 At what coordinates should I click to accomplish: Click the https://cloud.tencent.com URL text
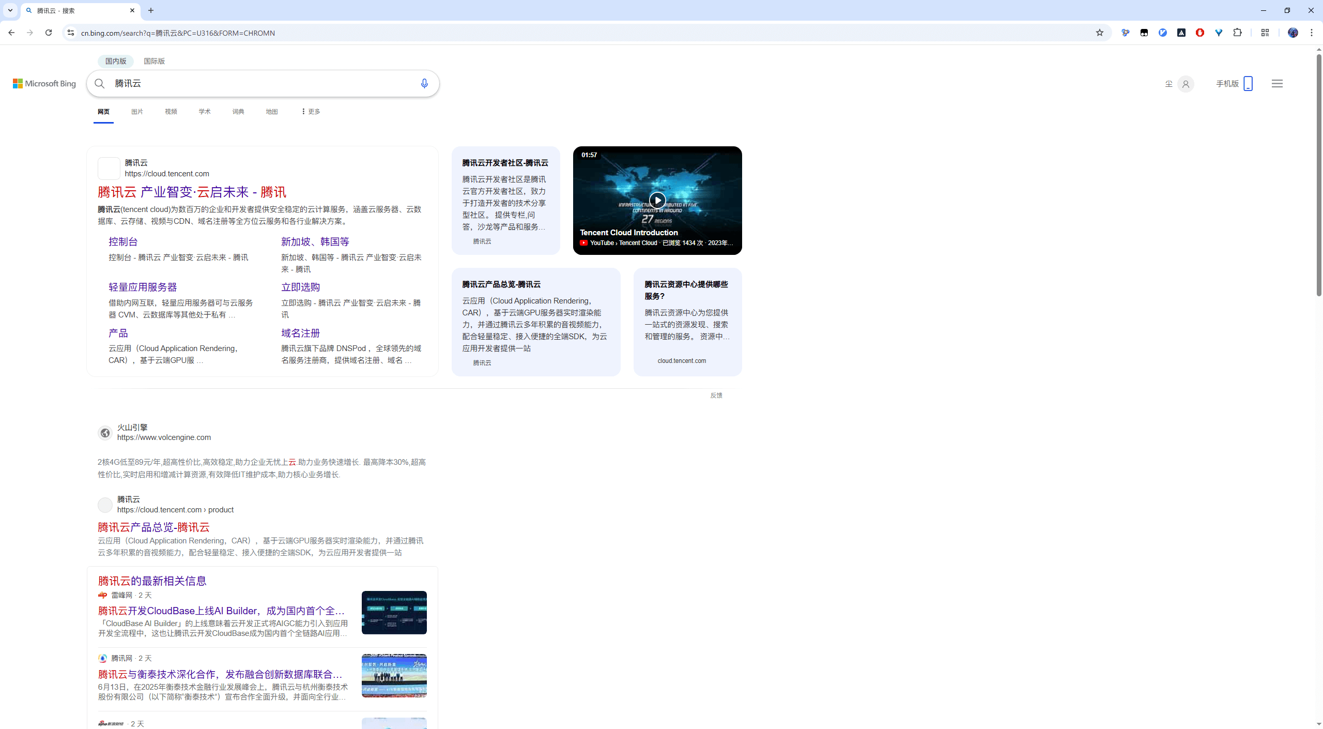point(167,174)
